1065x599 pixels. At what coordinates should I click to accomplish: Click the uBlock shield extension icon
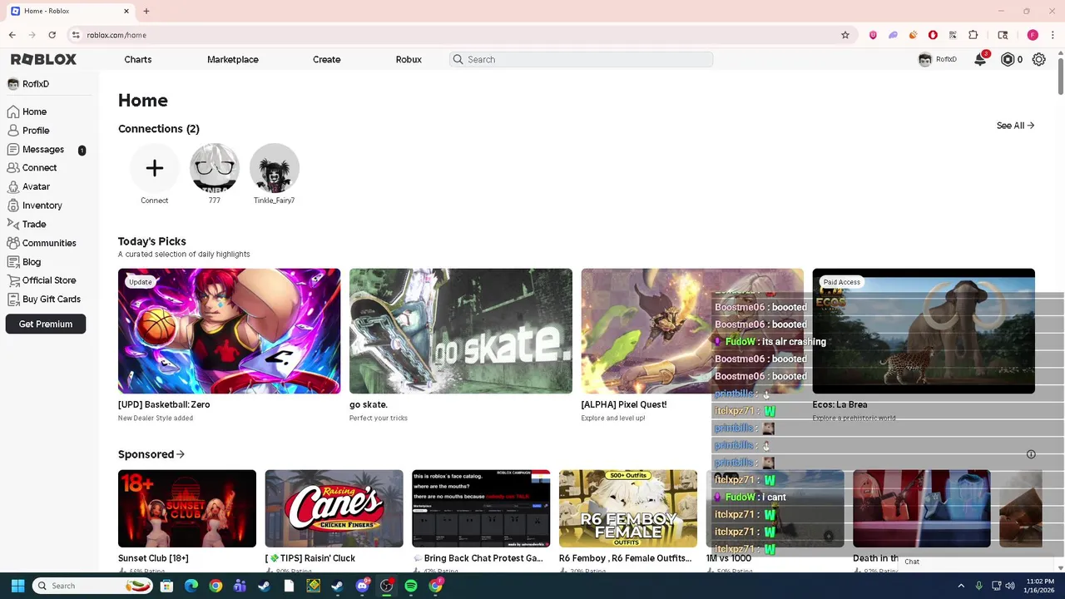873,35
